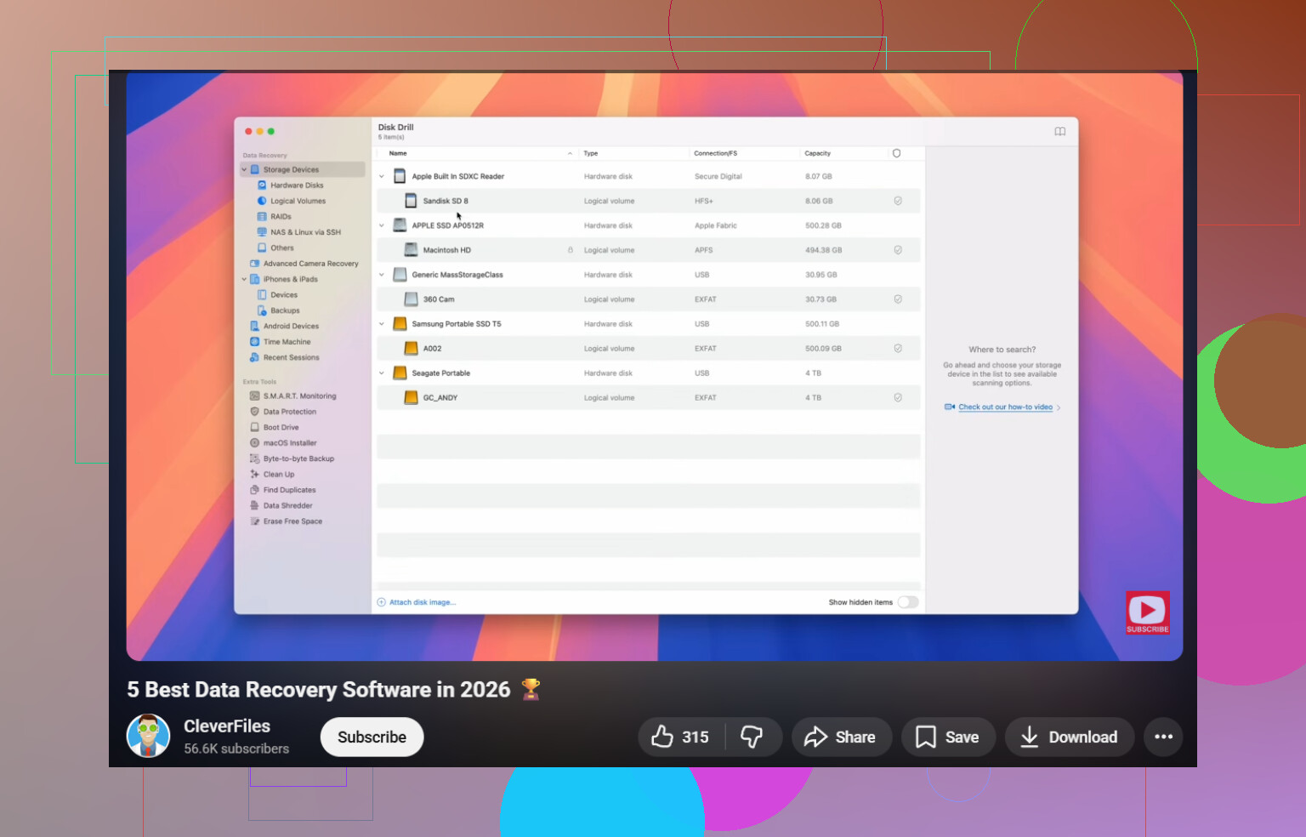
Task: Open the CleverFiles channel name
Action: (227, 726)
